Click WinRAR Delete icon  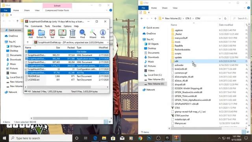(x=72, y=34)
